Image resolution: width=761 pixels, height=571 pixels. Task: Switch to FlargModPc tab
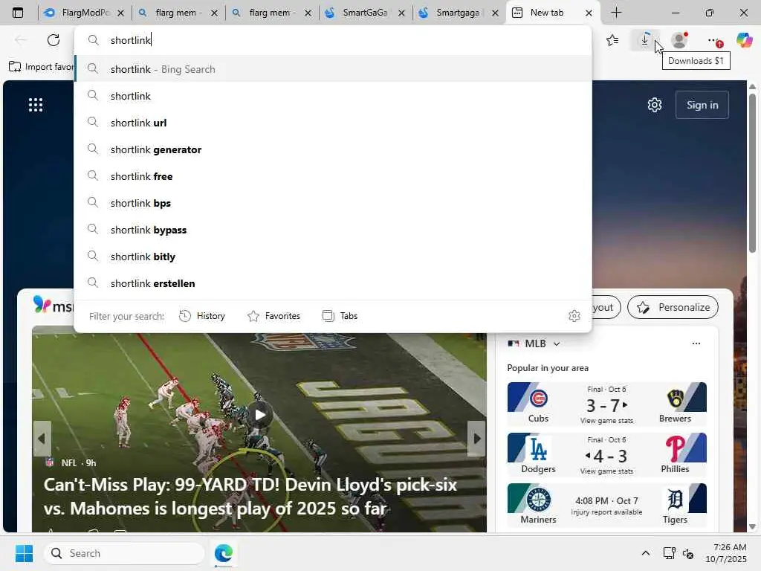coord(84,13)
